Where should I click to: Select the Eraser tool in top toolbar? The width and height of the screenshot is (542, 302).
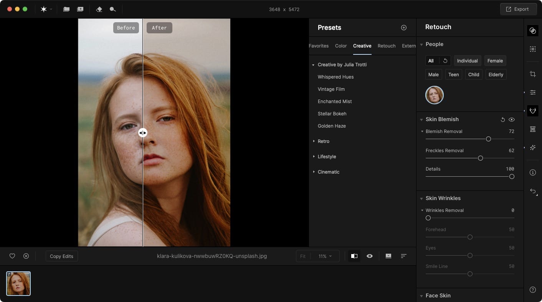coord(99,9)
